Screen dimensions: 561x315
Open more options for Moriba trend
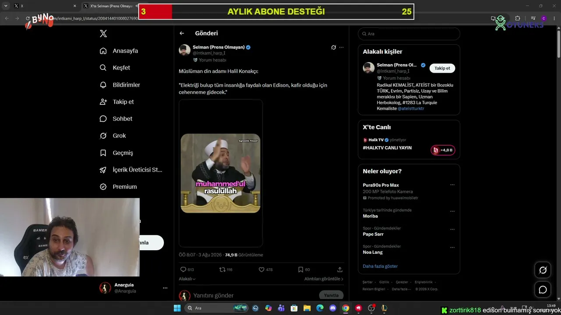452,211
